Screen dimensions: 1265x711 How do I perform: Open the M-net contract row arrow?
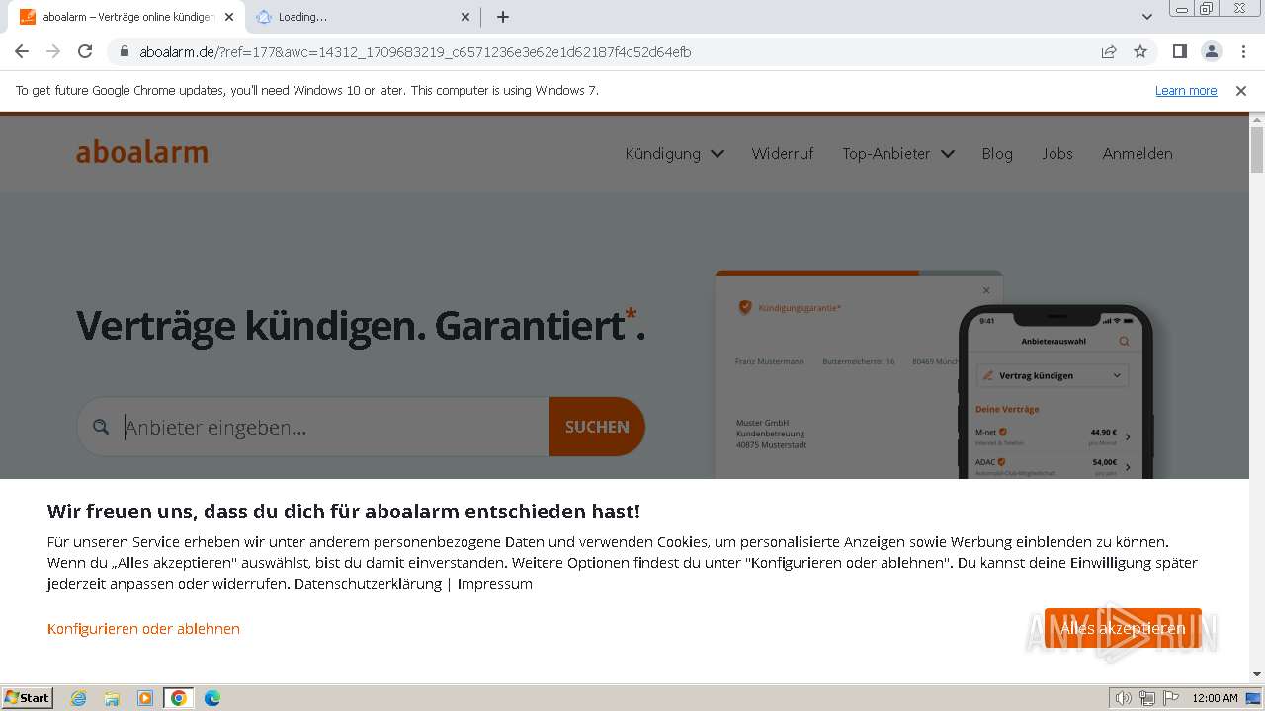point(1128,436)
